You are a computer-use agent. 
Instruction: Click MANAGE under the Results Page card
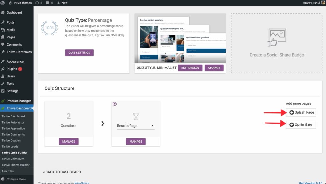point(136,142)
